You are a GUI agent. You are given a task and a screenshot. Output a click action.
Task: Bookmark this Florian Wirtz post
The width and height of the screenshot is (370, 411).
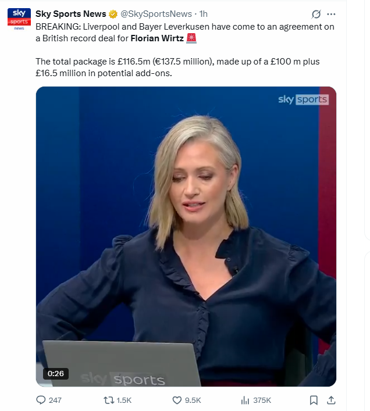314,400
